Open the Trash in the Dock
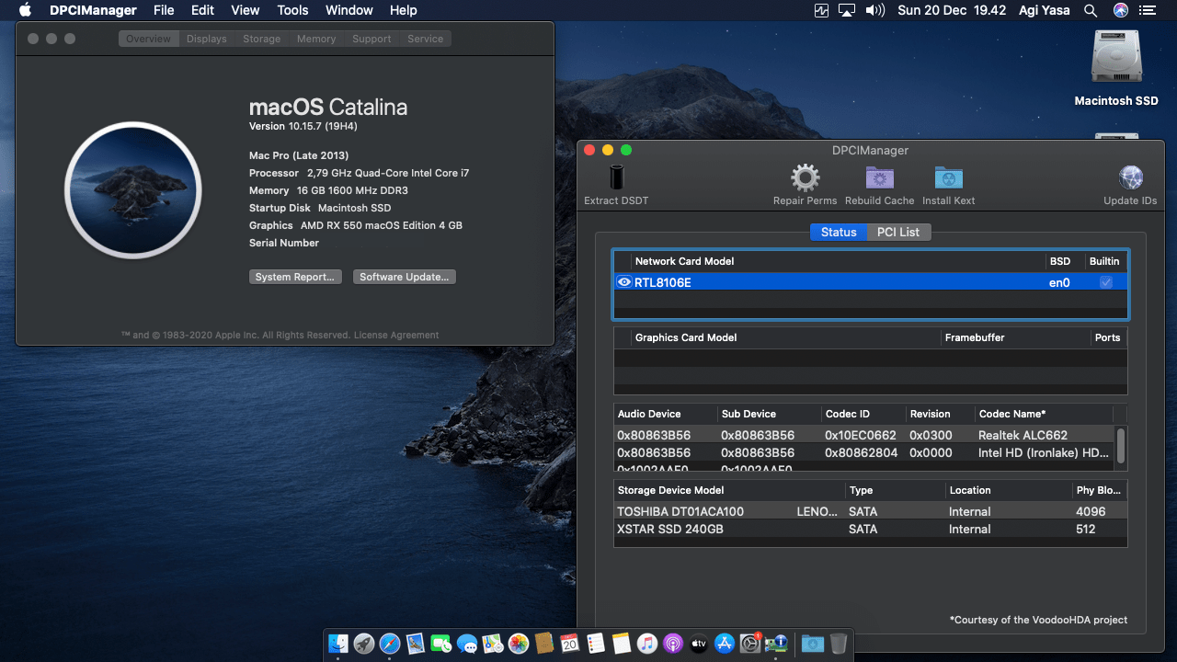The height and width of the screenshot is (662, 1177). pos(838,644)
